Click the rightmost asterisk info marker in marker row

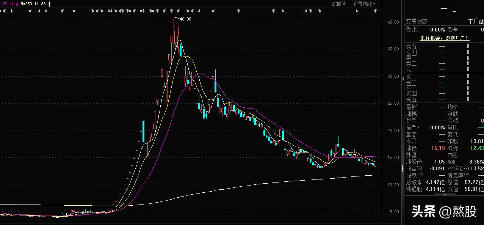point(375,11)
